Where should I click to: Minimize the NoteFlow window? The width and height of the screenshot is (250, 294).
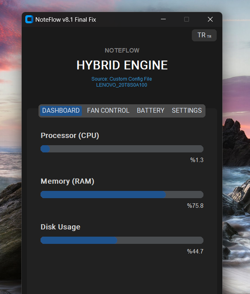pyautogui.click(x=163, y=19)
